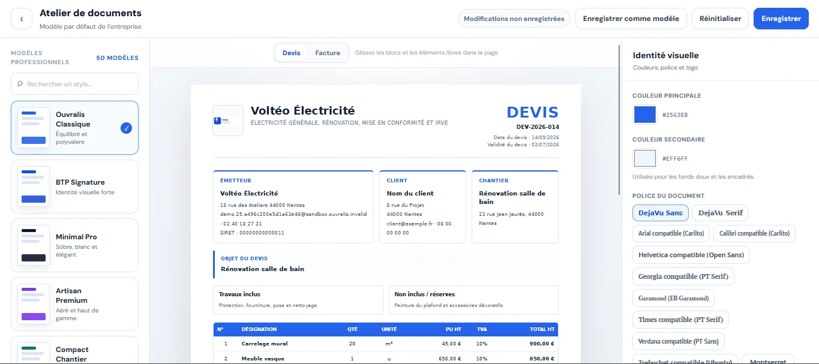Select the DejaVu Sans font
This screenshot has height=364, width=819.
click(x=661, y=213)
